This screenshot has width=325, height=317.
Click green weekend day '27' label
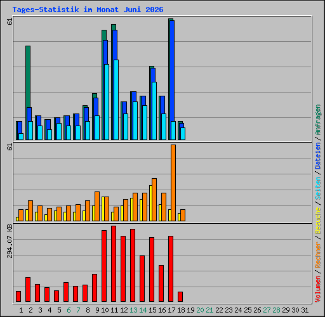pyautogui.click(x=267, y=310)
